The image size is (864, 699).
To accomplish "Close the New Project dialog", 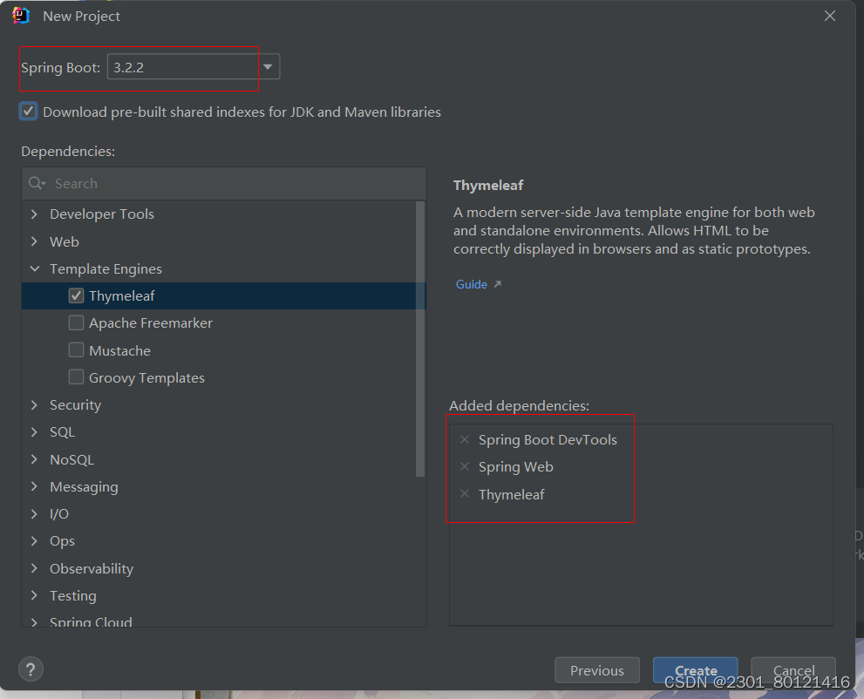I will click(830, 16).
